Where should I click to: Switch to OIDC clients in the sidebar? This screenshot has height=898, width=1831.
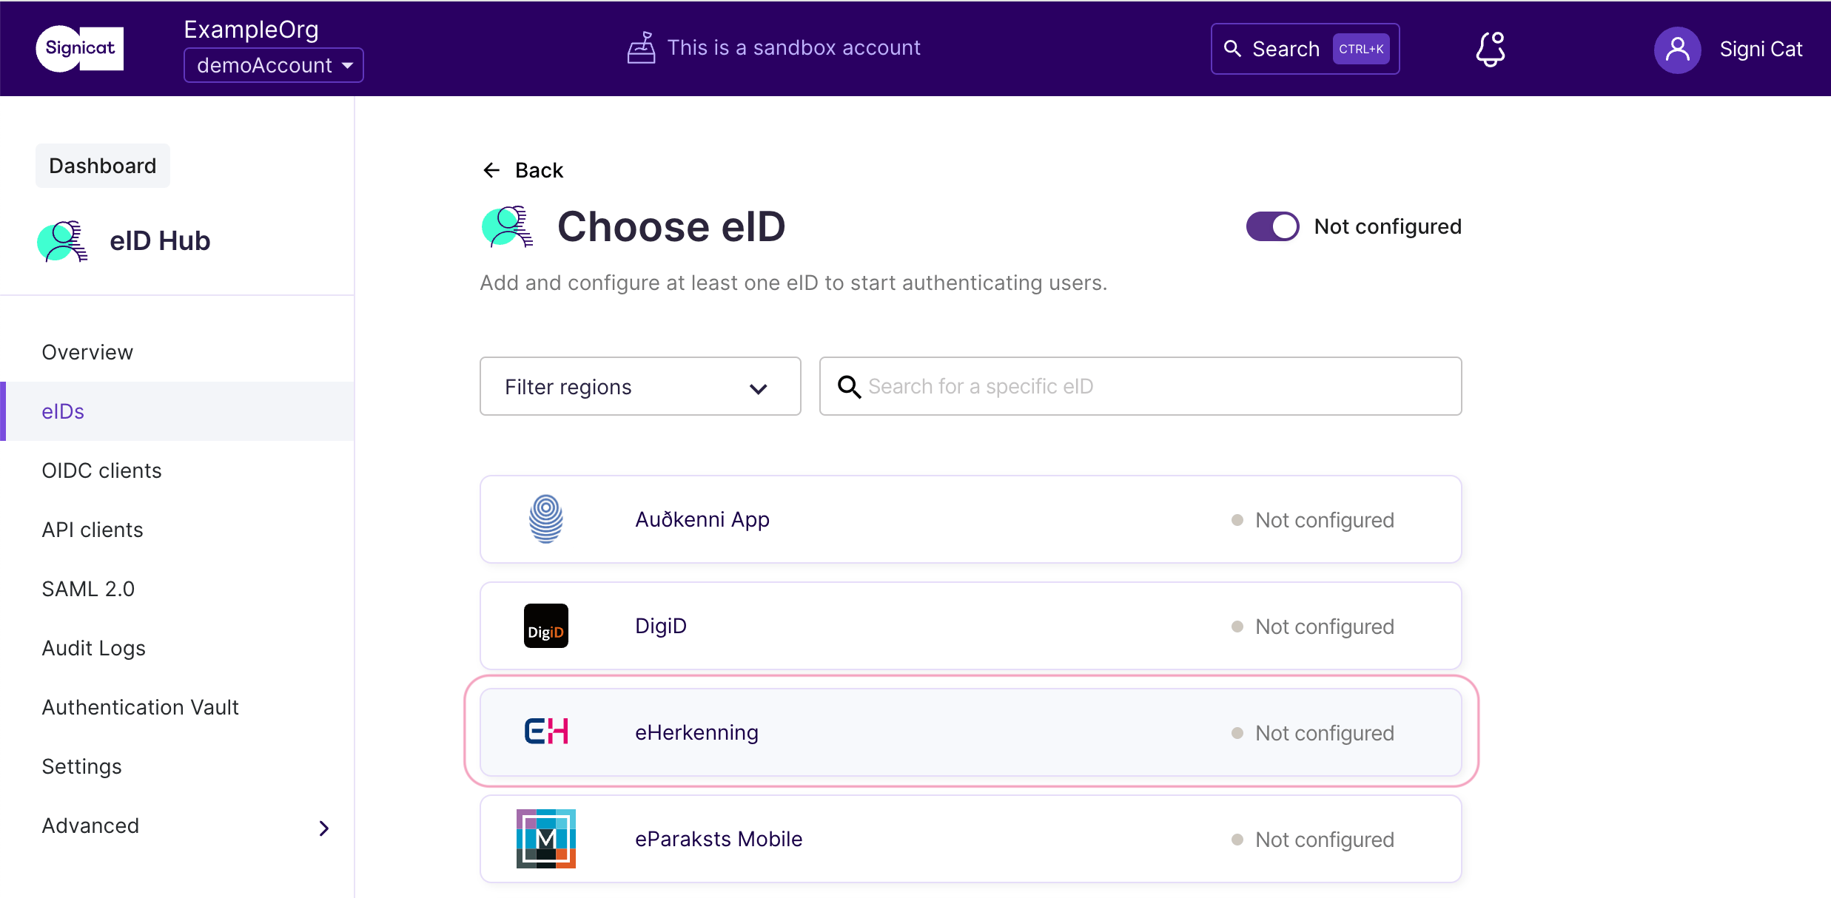[101, 470]
